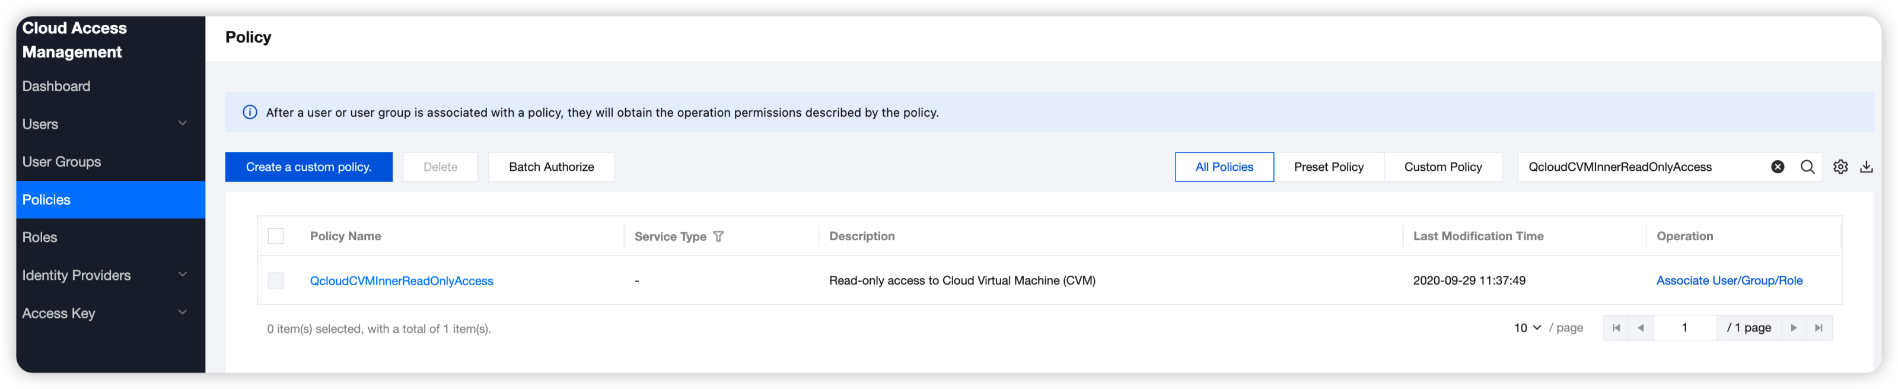Click the download policy list icon
The height and width of the screenshot is (389, 1898).
point(1867,167)
